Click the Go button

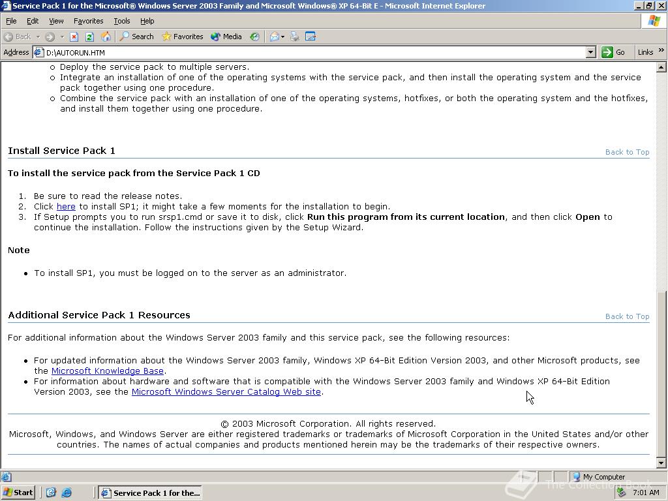click(613, 52)
